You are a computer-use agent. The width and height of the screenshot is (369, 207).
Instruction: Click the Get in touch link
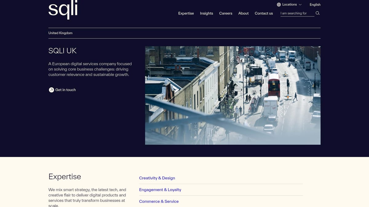65,90
